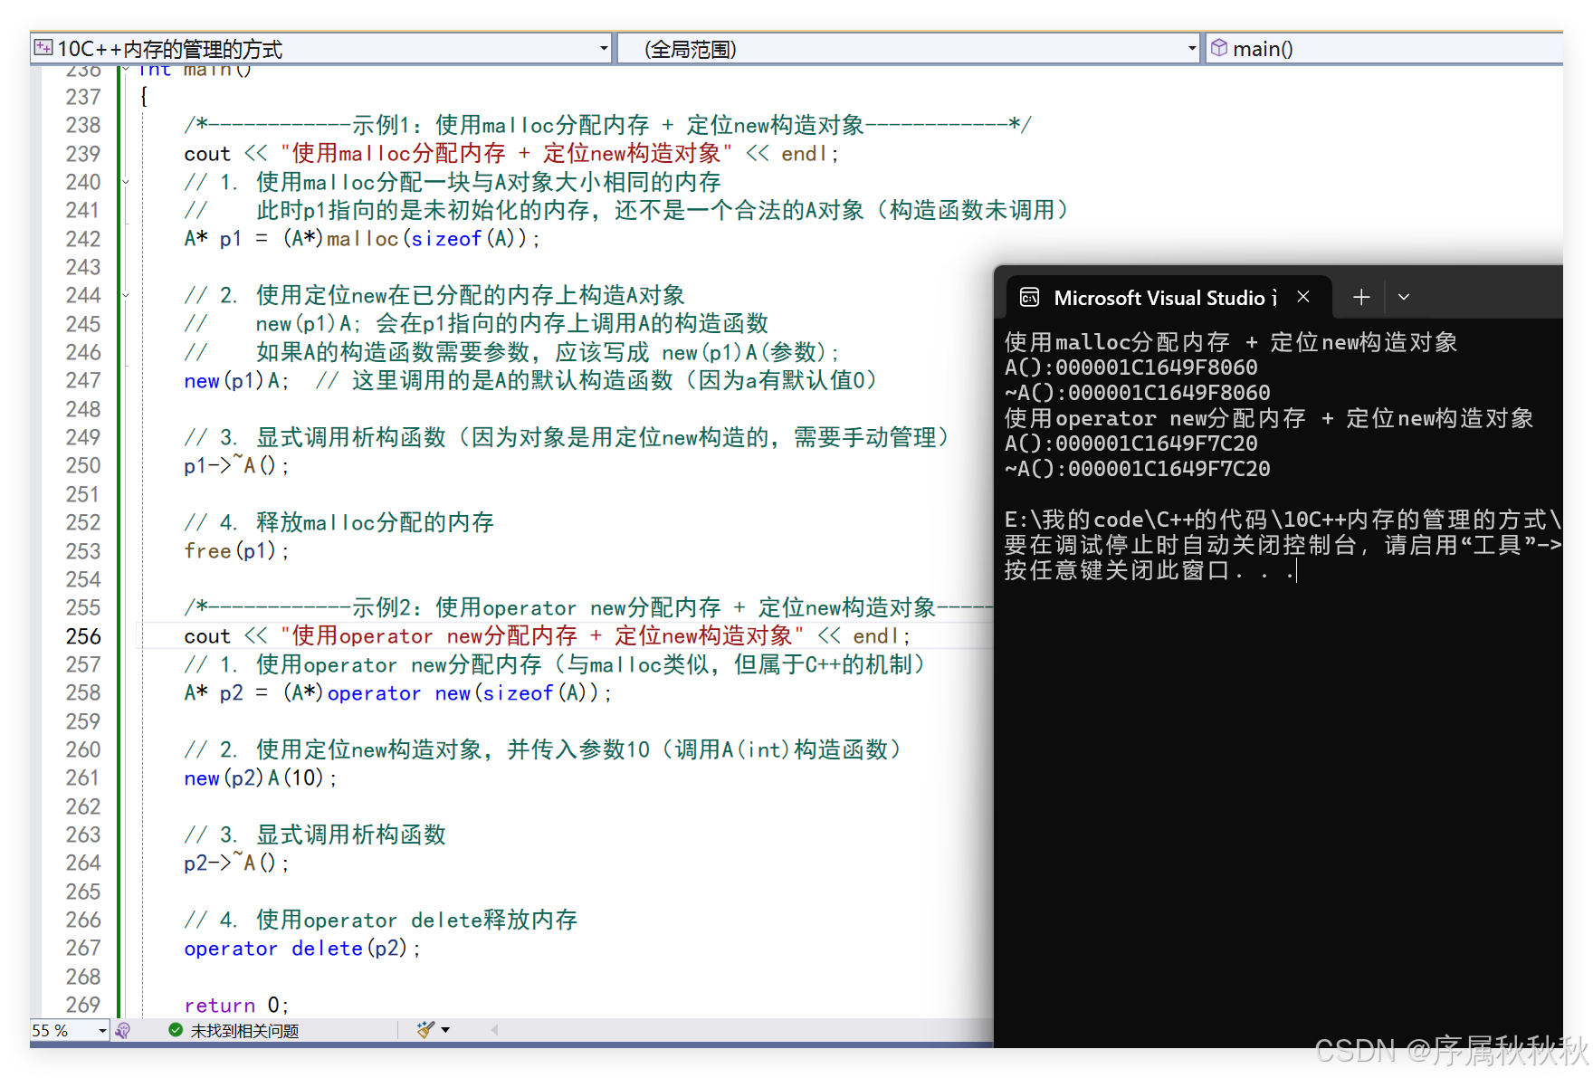This screenshot has width=1593, height=1078.
Task: Click line number 269
Action: pos(83,1005)
